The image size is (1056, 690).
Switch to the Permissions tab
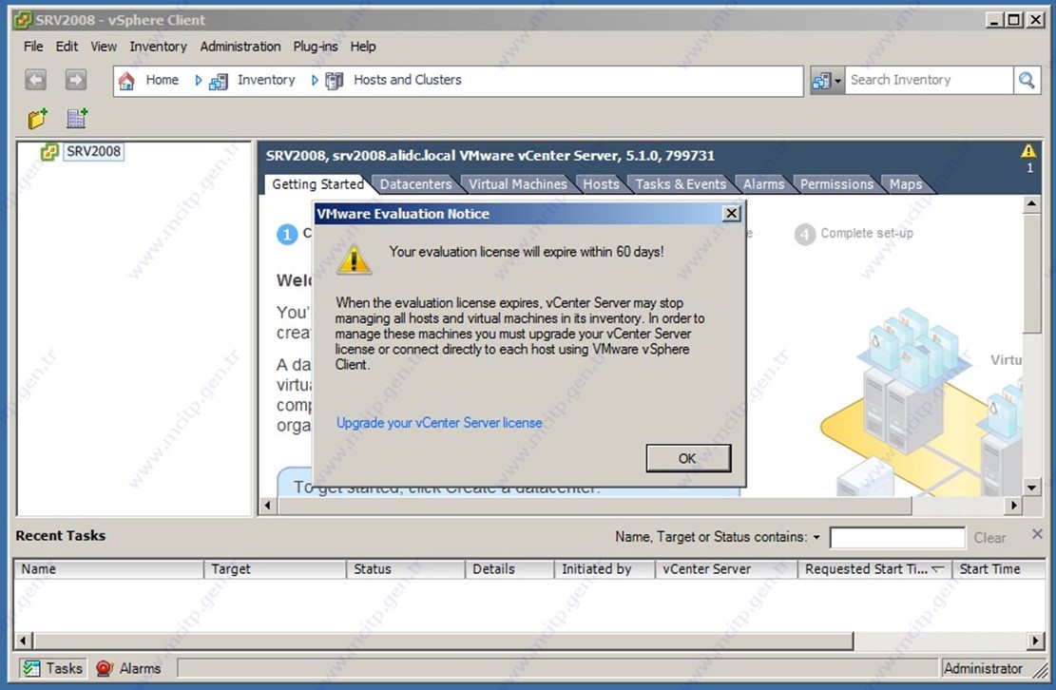pyautogui.click(x=836, y=184)
